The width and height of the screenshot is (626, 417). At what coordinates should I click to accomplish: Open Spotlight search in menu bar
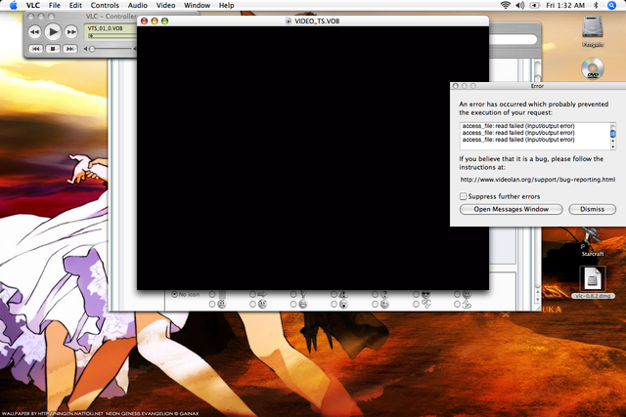click(x=611, y=5)
